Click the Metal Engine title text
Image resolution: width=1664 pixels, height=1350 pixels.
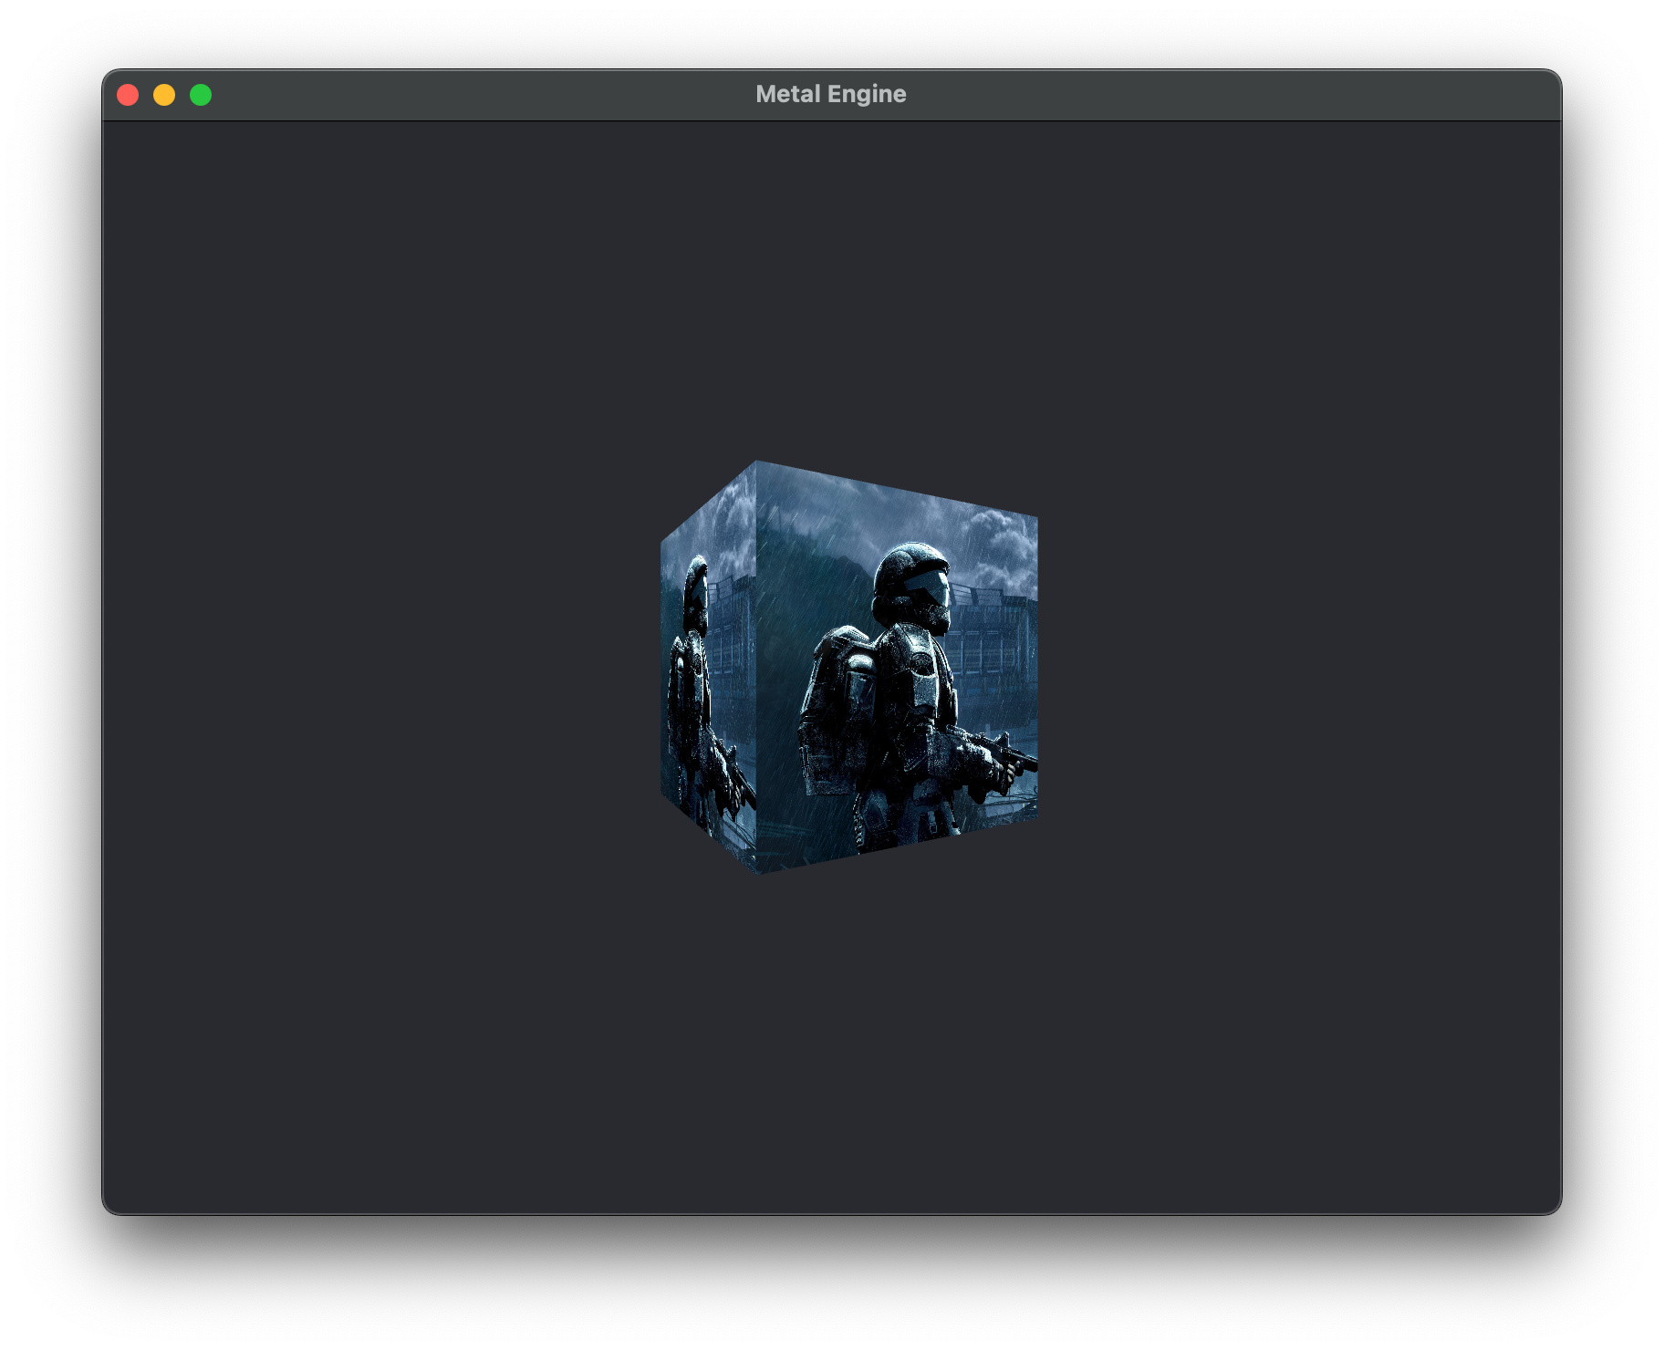[x=831, y=93]
